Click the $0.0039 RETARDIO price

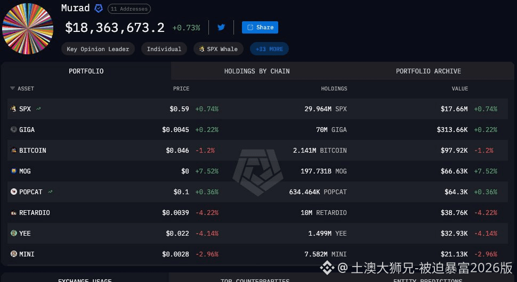(x=175, y=213)
